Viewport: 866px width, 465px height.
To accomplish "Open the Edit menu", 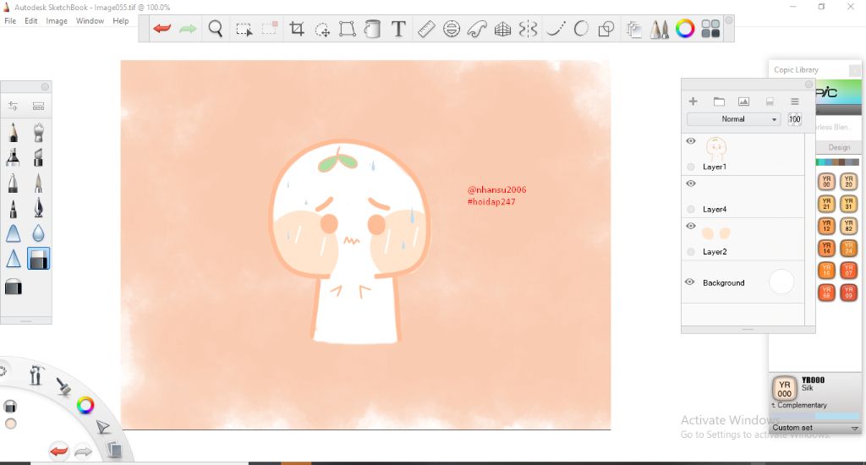I will tap(31, 21).
